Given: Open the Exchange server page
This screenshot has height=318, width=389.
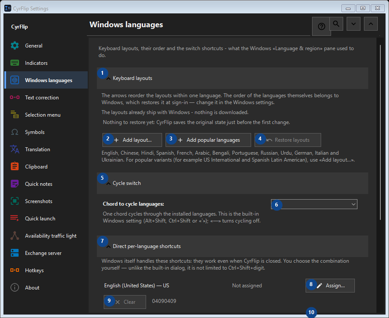Looking at the screenshot, I should 46,253.
